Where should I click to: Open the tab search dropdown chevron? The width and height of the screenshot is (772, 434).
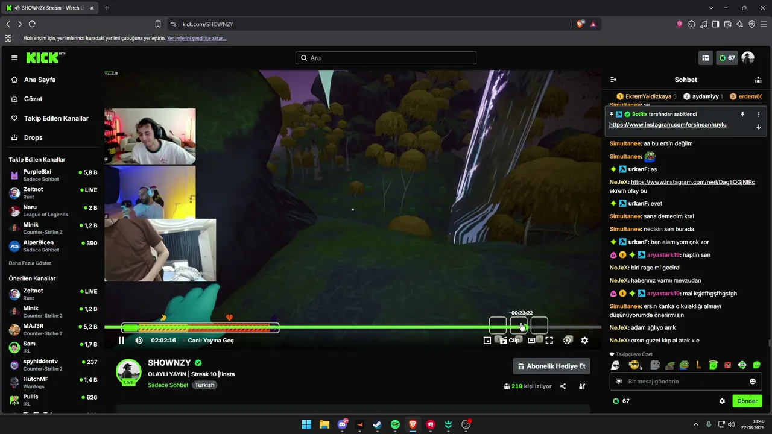coord(711,8)
